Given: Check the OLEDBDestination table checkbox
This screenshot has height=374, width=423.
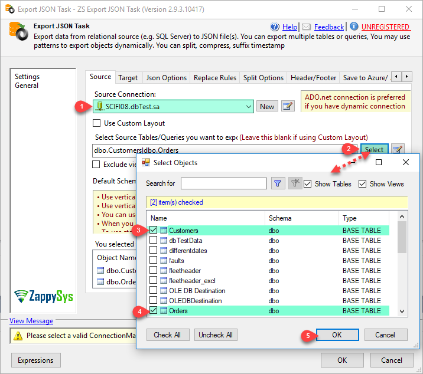Looking at the screenshot, I should (153, 300).
